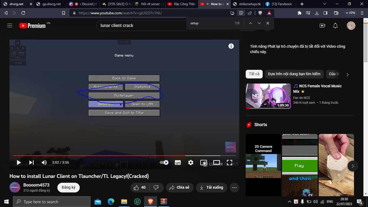Select the "Tất cả" filter chip
The height and width of the screenshot is (207, 368).
tap(254, 74)
